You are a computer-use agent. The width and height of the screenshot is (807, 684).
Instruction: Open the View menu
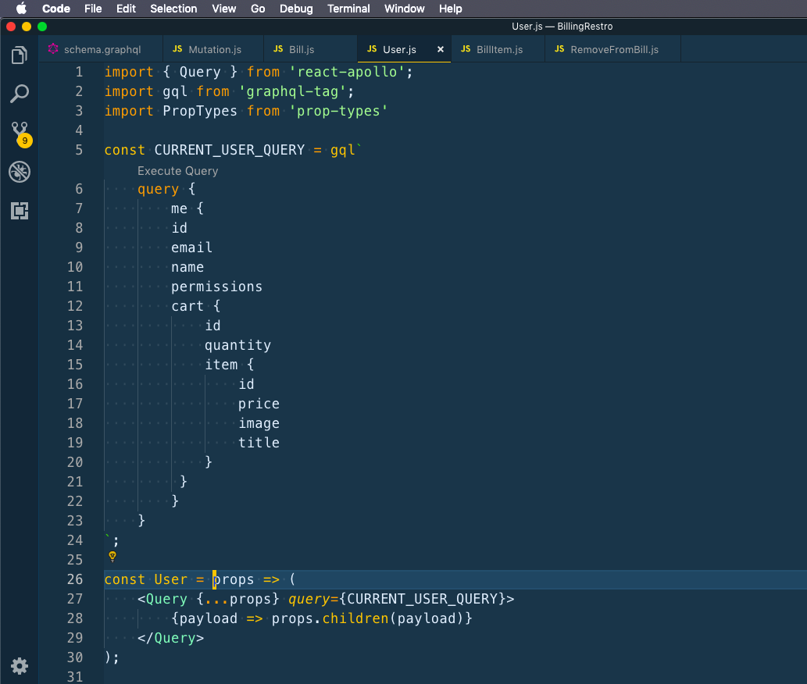tap(224, 9)
